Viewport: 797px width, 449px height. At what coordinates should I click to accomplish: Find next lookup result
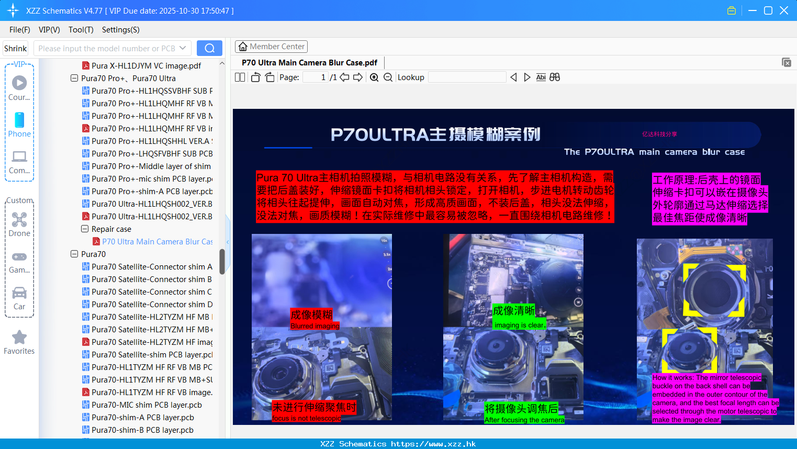[527, 77]
